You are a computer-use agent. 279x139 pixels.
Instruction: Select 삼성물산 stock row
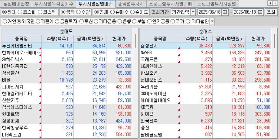click(x=67, y=73)
